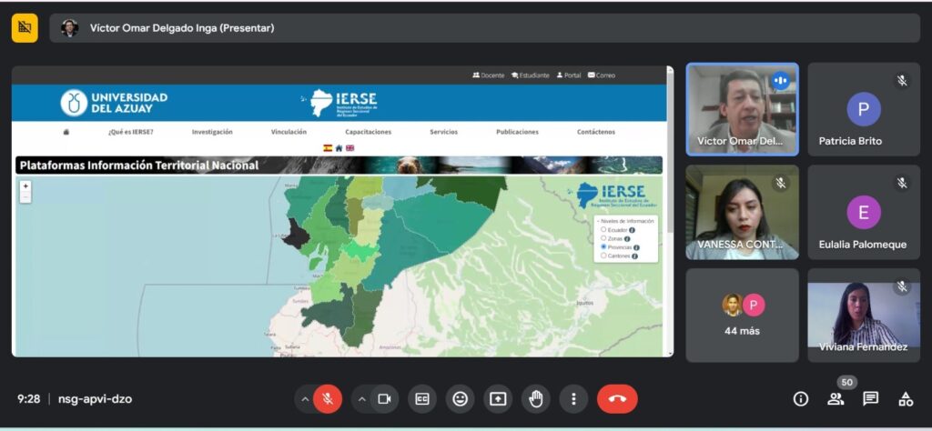Click the muted mic icon on Eulalia Palomeque's tile
Image resolution: width=932 pixels, height=431 pixels.
click(x=902, y=184)
